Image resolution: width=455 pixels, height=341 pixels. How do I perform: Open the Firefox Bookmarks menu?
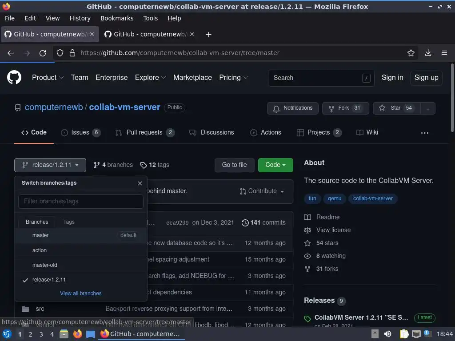tap(117, 18)
